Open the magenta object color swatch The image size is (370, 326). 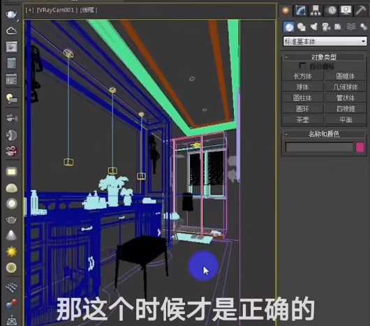click(360, 148)
